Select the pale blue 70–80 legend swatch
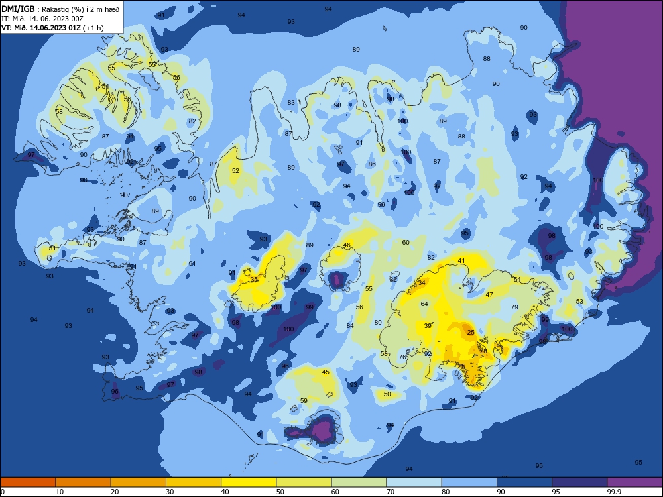This screenshot has width=663, height=497. click(414, 482)
